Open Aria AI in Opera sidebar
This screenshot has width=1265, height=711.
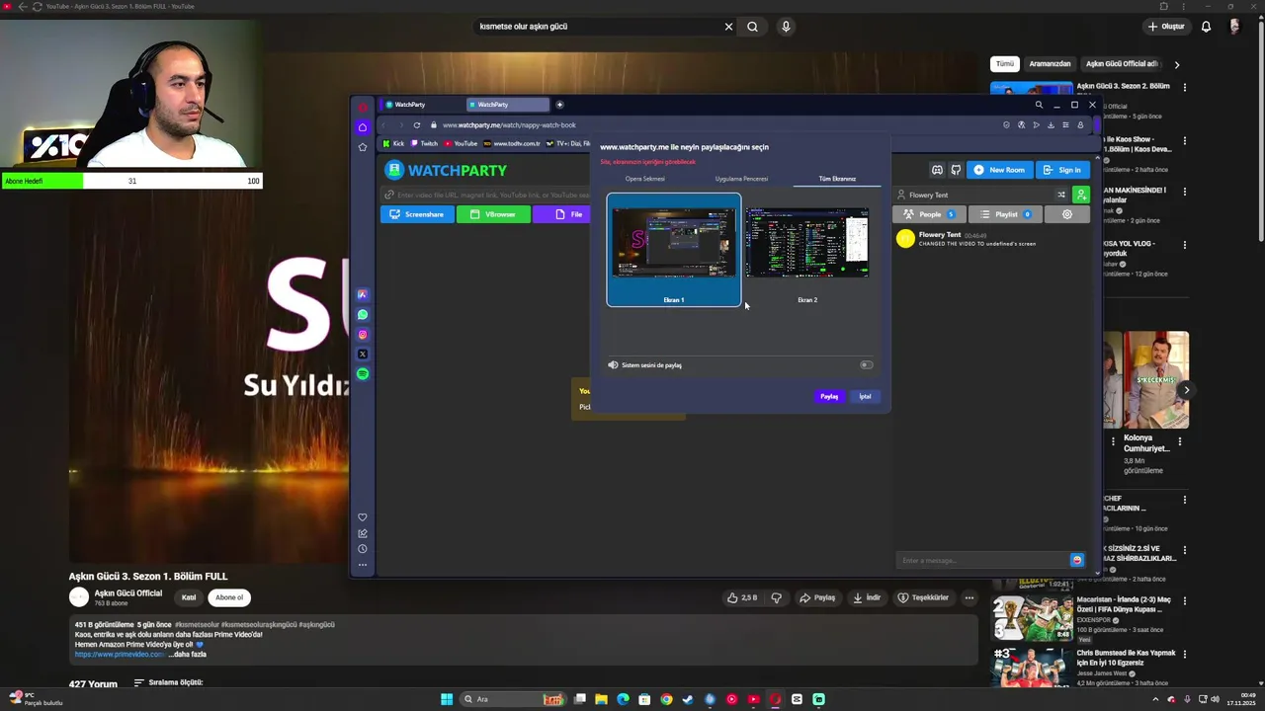coord(363,295)
